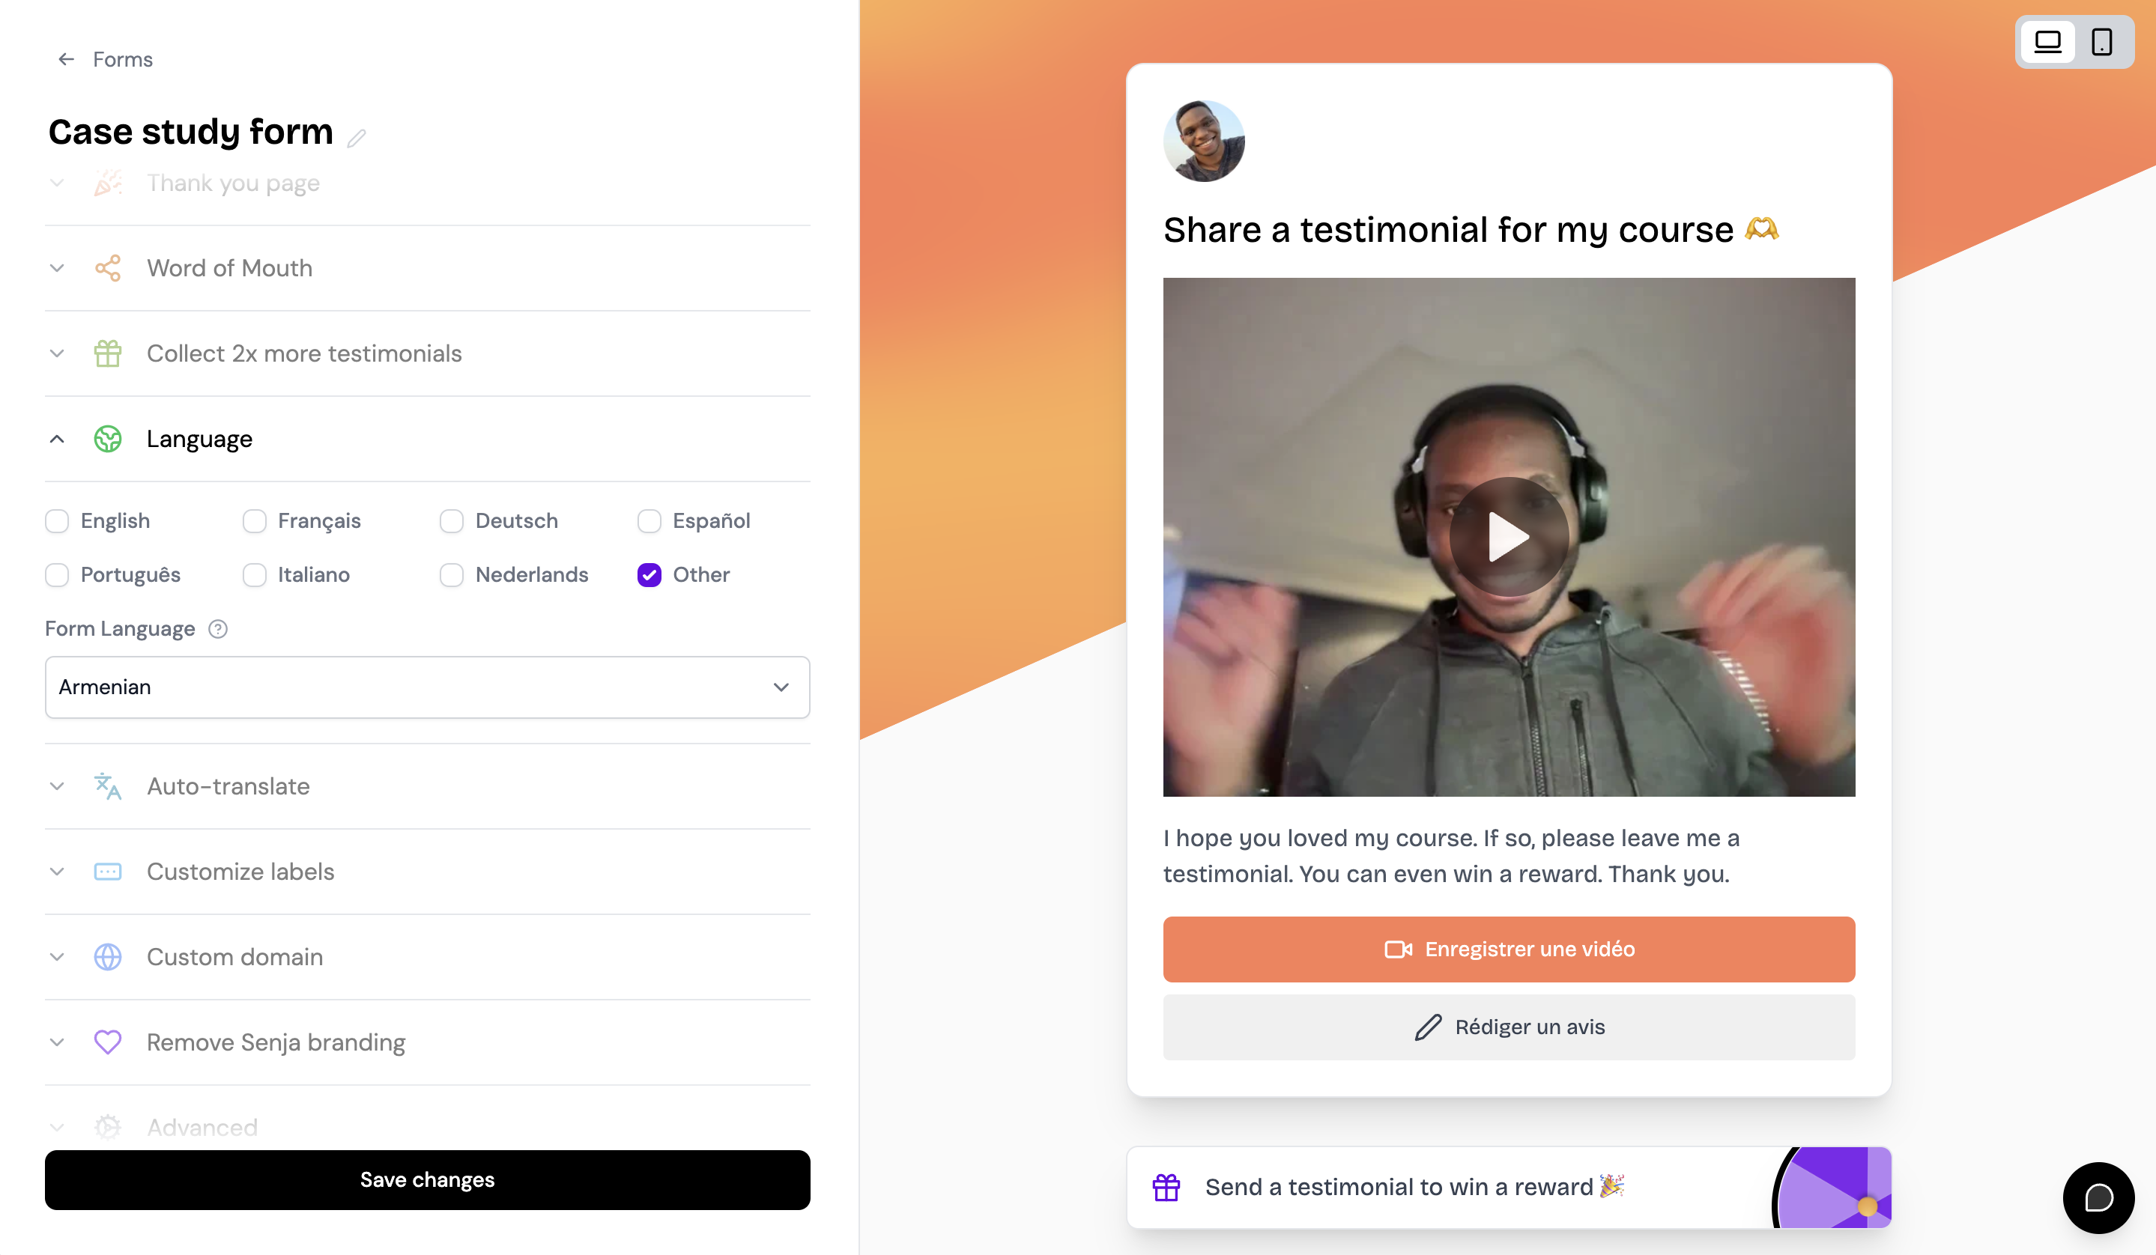Expand the Auto-translate section chevron
The width and height of the screenshot is (2156, 1255).
pyautogui.click(x=58, y=785)
